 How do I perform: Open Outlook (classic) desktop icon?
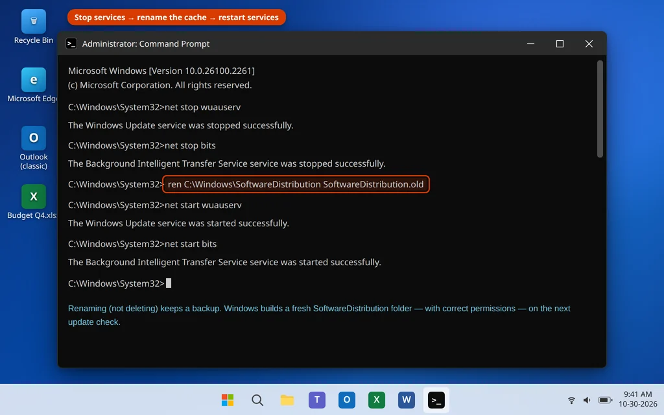coord(34,148)
